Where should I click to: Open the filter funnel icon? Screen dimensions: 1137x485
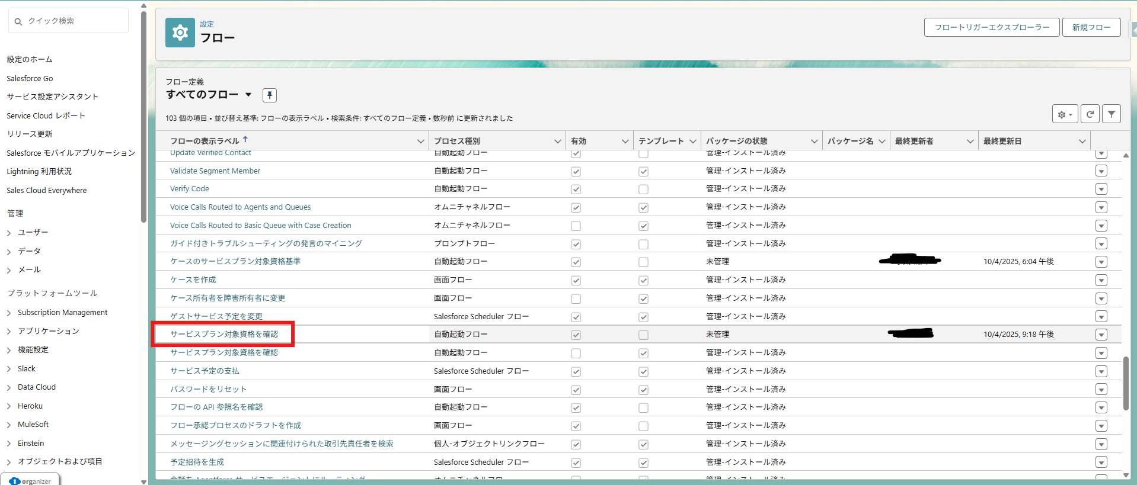pos(1112,114)
